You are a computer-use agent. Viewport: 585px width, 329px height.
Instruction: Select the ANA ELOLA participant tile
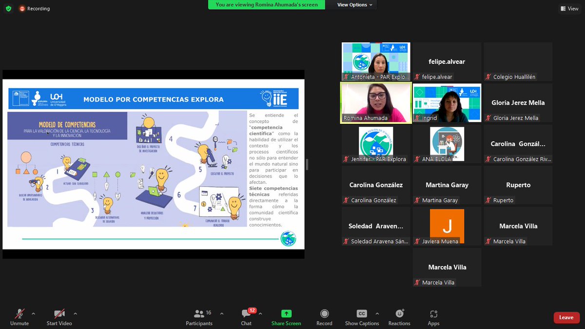click(447, 144)
